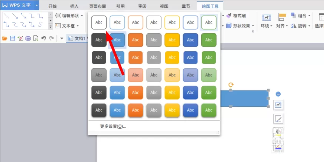
Task: Click the shape outline pencil icon beside shape
Action: 278,119
